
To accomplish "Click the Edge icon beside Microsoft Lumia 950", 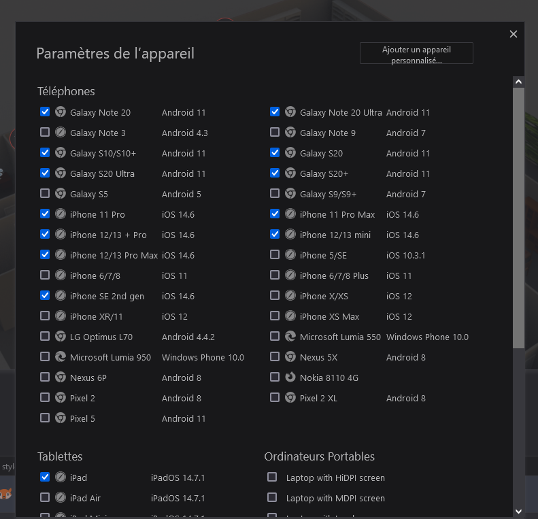I will [x=61, y=357].
